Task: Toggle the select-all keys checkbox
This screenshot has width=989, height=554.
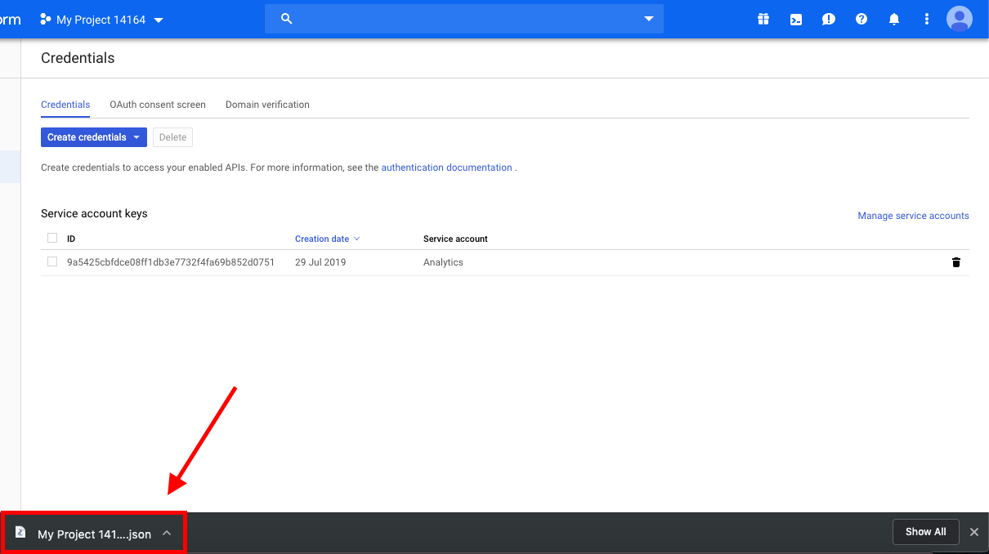Action: click(52, 239)
